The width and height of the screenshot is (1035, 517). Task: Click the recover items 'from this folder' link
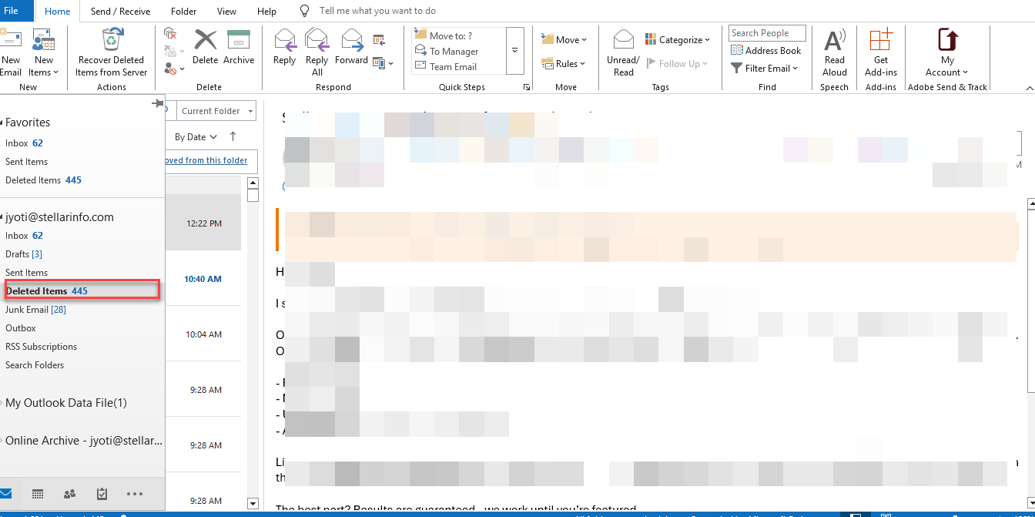pyautogui.click(x=206, y=160)
